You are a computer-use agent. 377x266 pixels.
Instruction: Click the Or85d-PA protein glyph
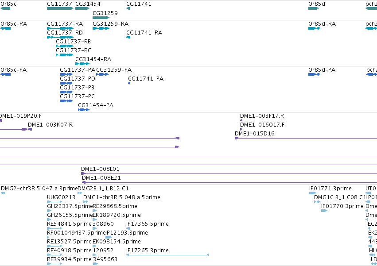point(314,74)
